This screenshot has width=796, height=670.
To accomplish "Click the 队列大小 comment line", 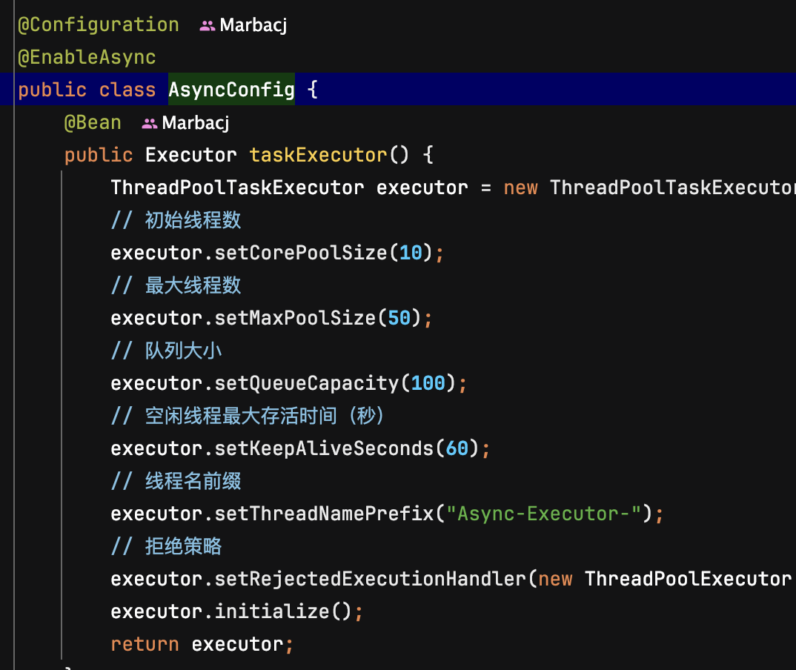I will click(x=183, y=351).
